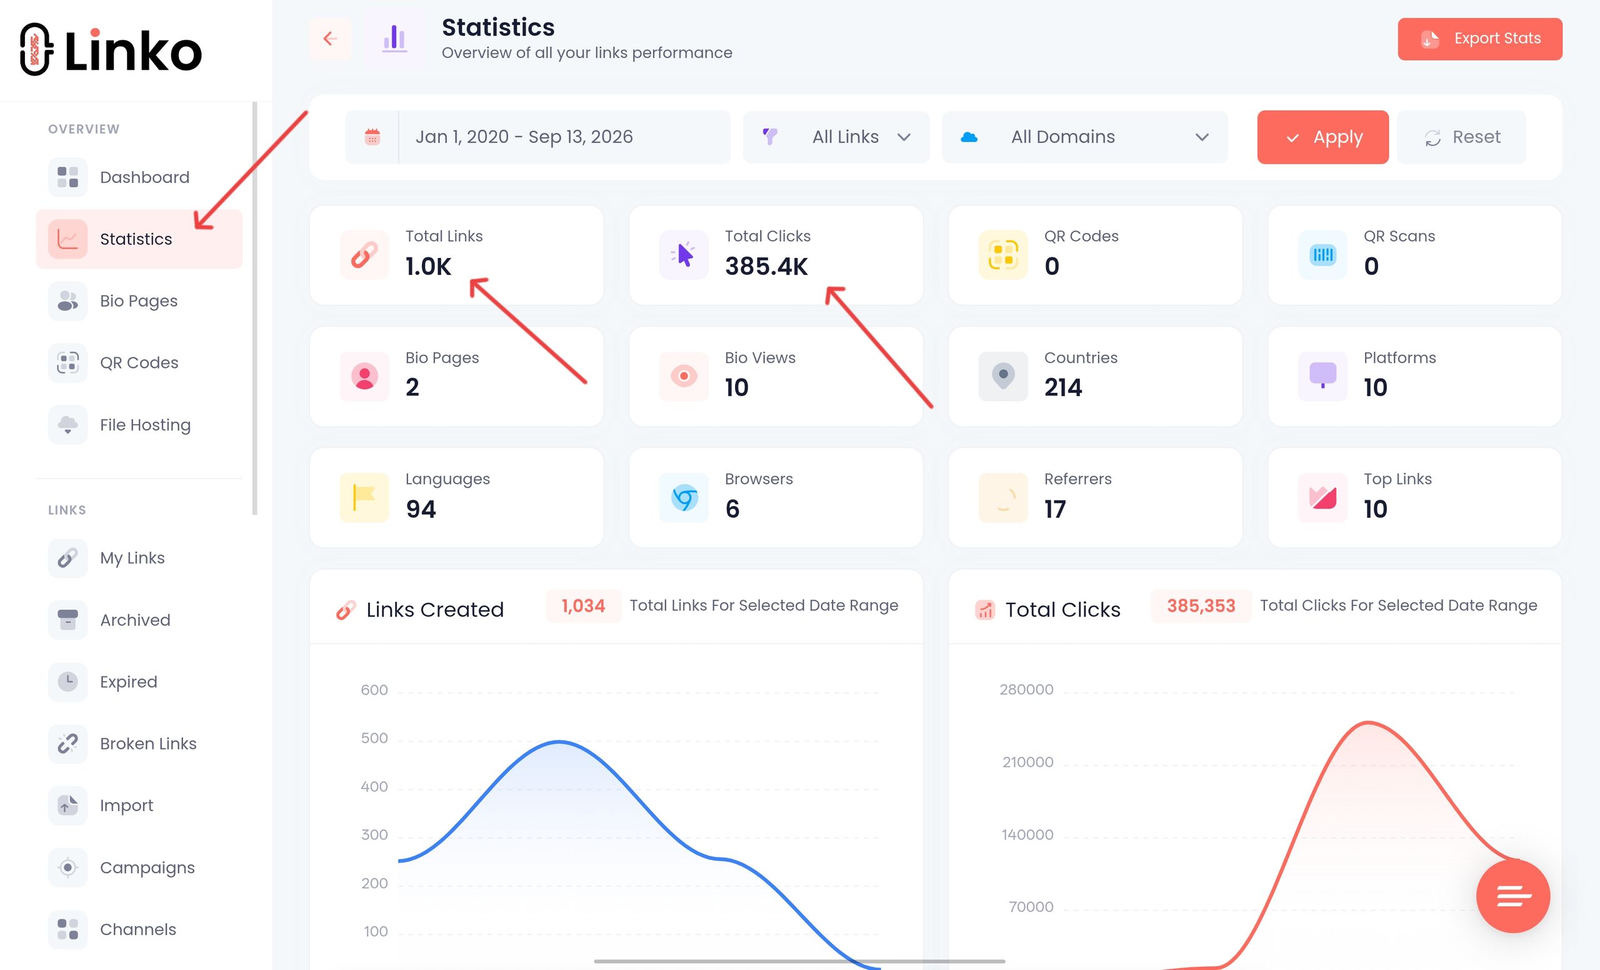
Task: Select Statistics menu item
Action: pos(139,239)
